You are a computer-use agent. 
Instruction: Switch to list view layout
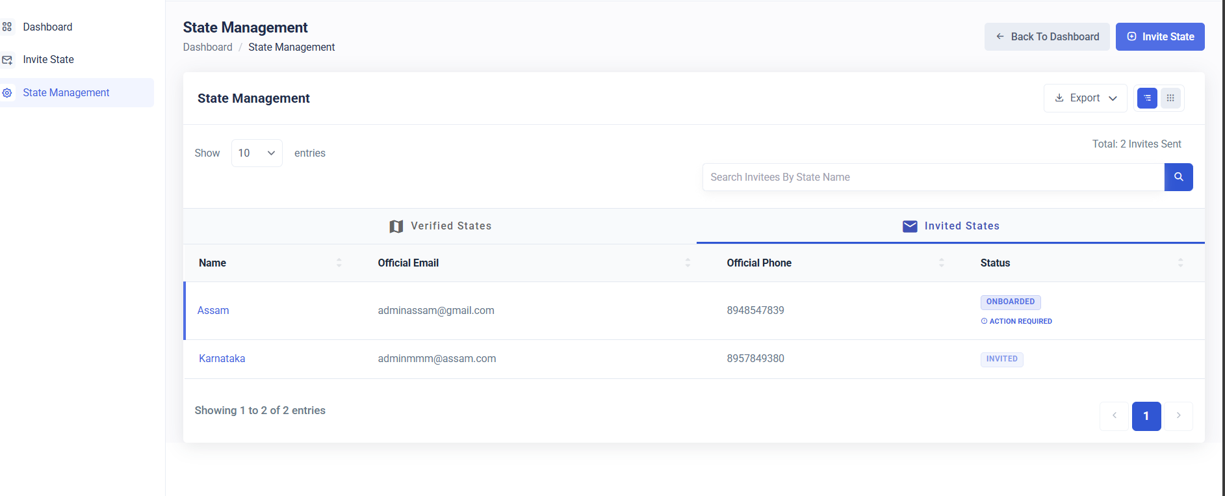1147,98
